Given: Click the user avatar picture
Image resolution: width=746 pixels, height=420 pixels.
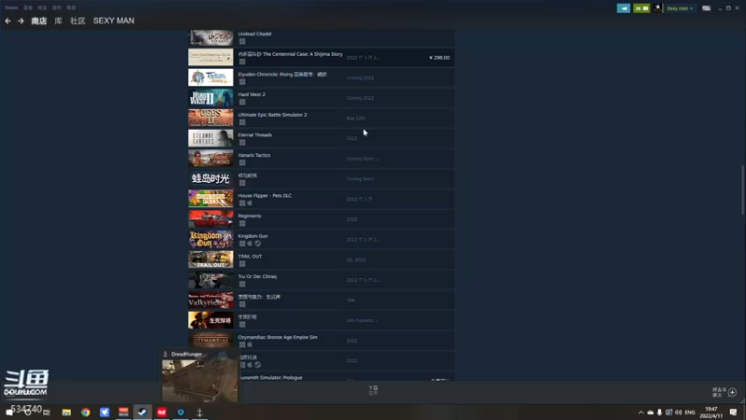Looking at the screenshot, I should (657, 8).
